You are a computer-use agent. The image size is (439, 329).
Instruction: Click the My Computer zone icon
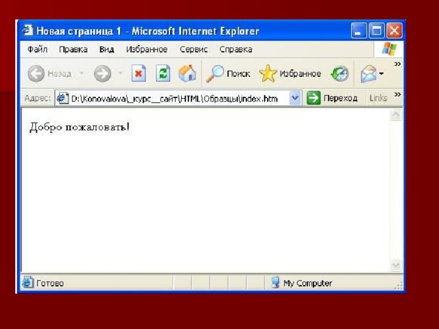(276, 282)
